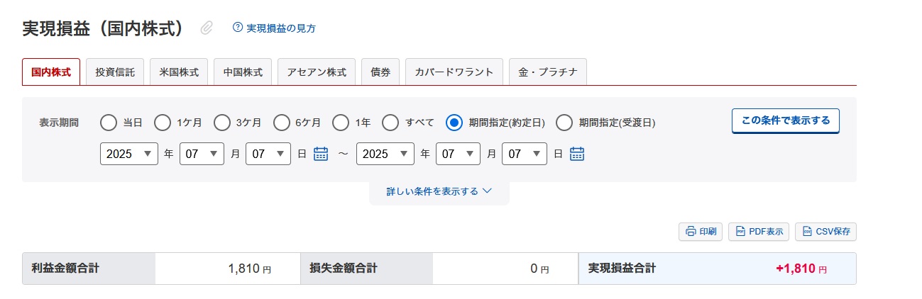Click the この条件で表示する button
The height and width of the screenshot is (299, 922).
click(x=786, y=120)
